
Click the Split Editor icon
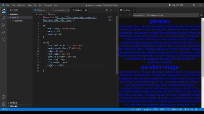[x=111, y=10]
